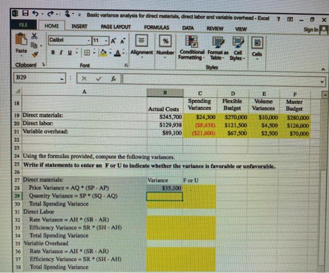Expand the Name Box dropdown arrow

tap(62, 78)
